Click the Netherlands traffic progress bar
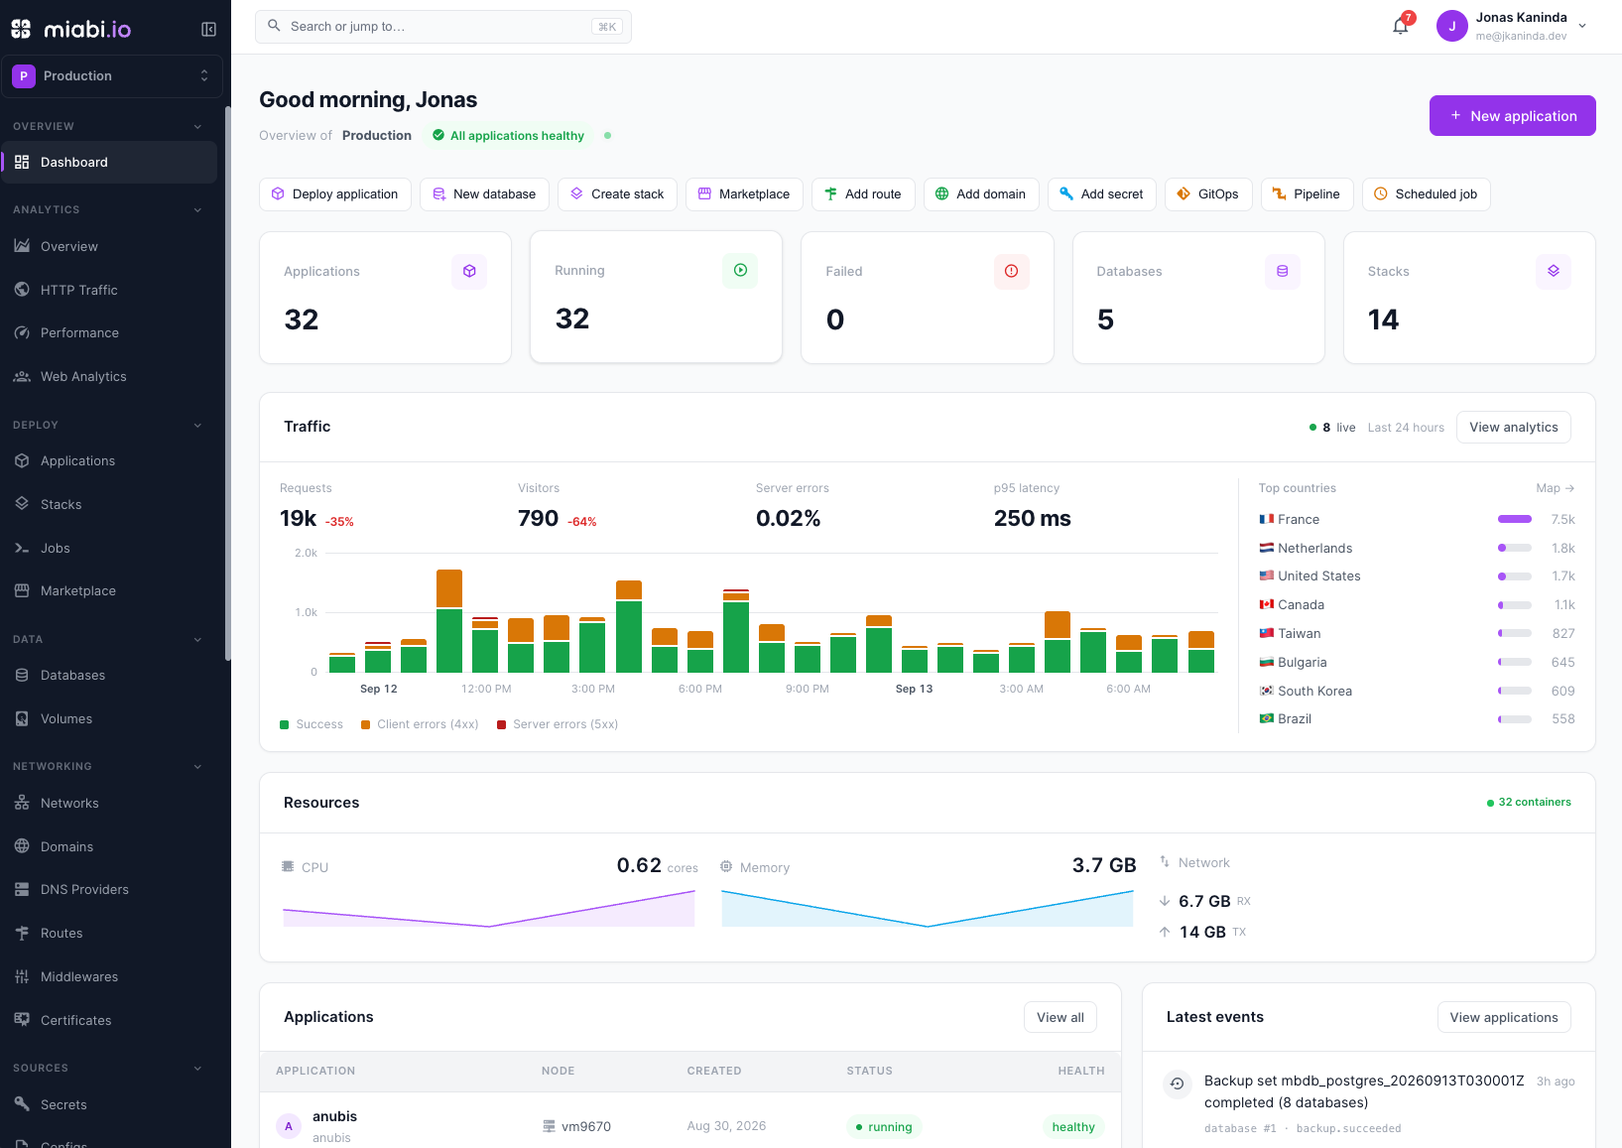Viewport: 1622px width, 1148px height. tap(1515, 548)
